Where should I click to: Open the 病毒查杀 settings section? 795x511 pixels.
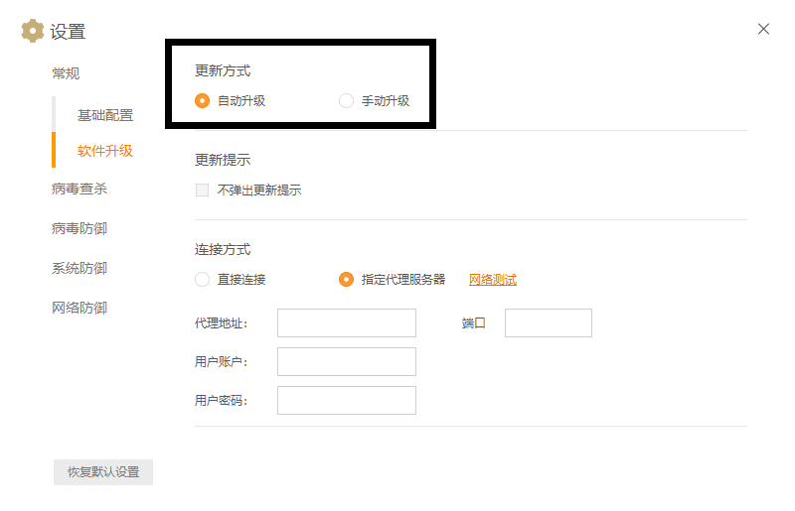(79, 189)
